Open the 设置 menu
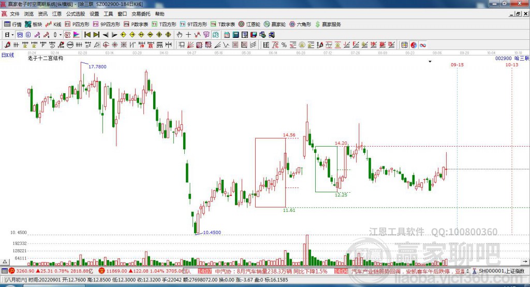This screenshot has height=287, width=530. click(94, 14)
